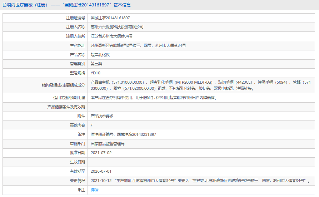Viewport: 319px width, 197px height.
Task: Click product name 超声乳化仪
Action: tap(100, 55)
